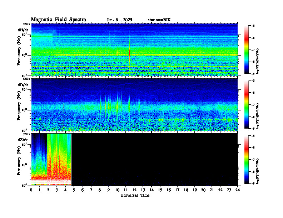Click the colored dZ/dt data block
Screen dimensions: 283x218
(51, 159)
